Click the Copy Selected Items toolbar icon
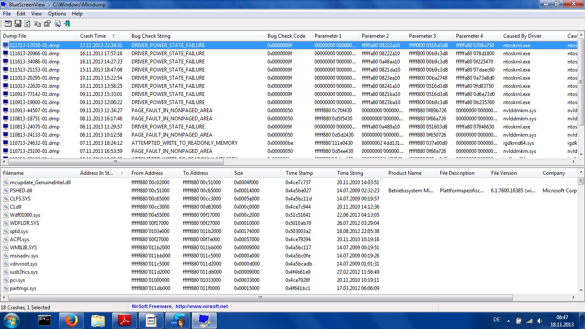The height and width of the screenshot is (329, 585). click(38, 24)
